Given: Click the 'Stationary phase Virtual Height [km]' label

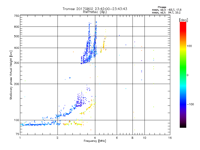Looking at the screenshot, I should pos(11,75).
